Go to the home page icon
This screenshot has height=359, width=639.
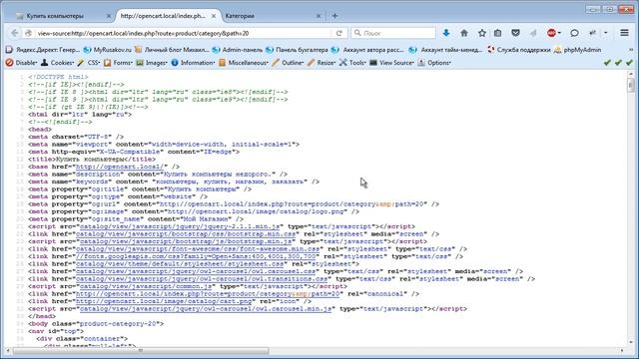coord(464,33)
